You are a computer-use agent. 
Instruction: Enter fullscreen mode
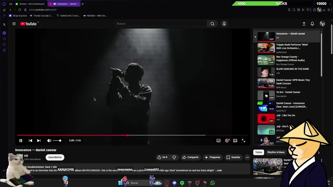point(244,141)
